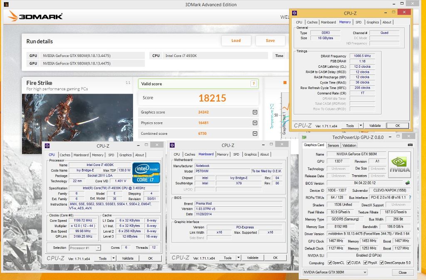The width and height of the screenshot is (426, 280).
Task: Toggle the OpenCL checkbox in GPU-Z
Action: tap(330, 263)
